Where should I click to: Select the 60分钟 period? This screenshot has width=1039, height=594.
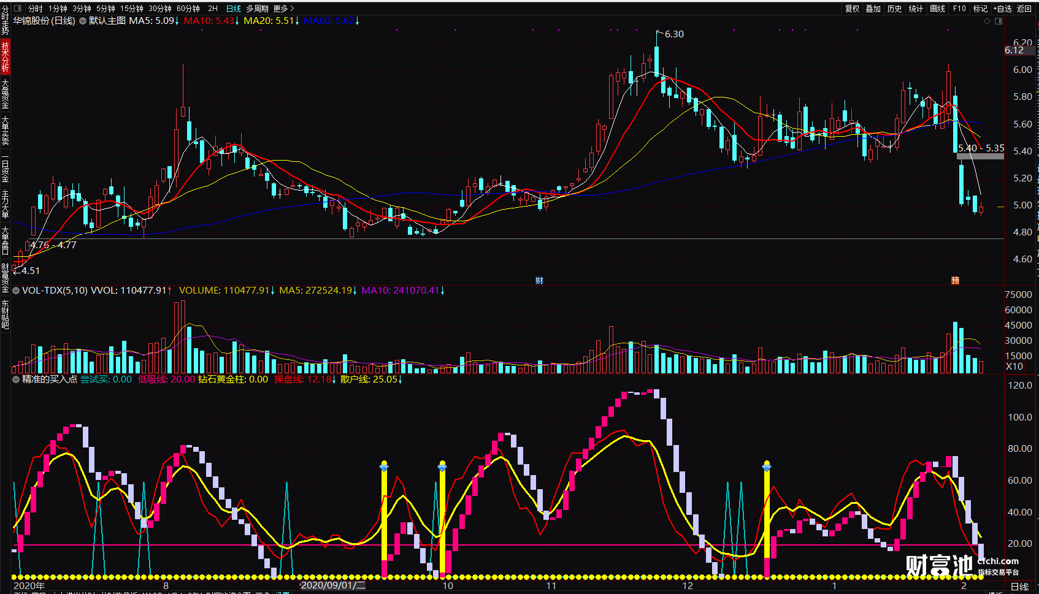[188, 9]
